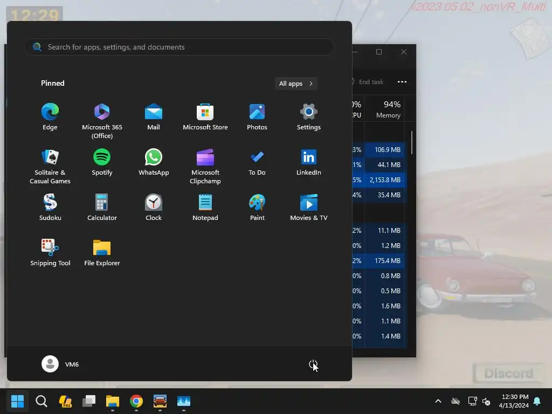This screenshot has width=552, height=414.
Task: Launch Microsoft Clipchamp
Action: [x=205, y=166]
